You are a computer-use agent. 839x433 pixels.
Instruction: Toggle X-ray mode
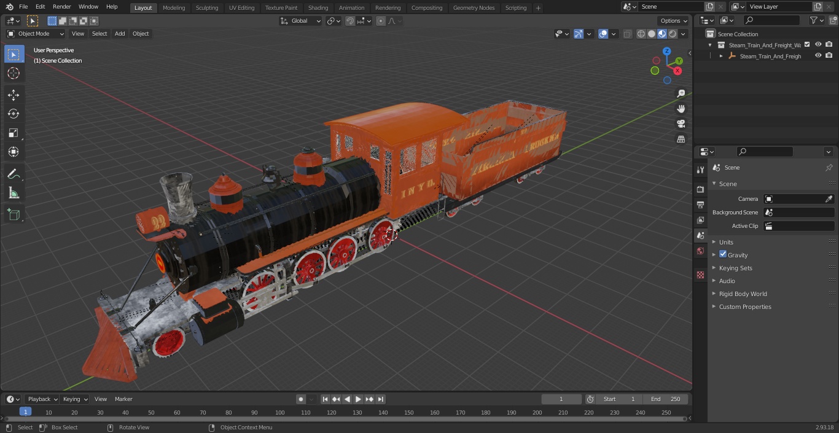coord(627,34)
